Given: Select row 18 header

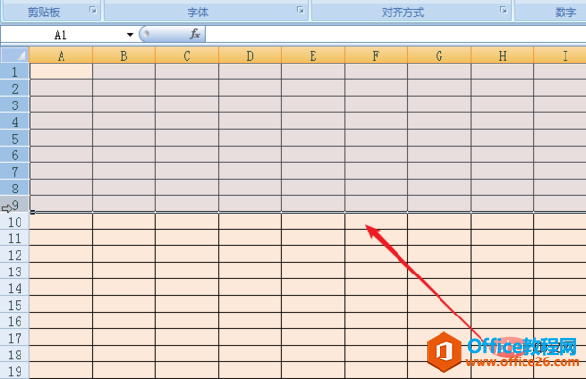Looking at the screenshot, I should click(x=15, y=355).
